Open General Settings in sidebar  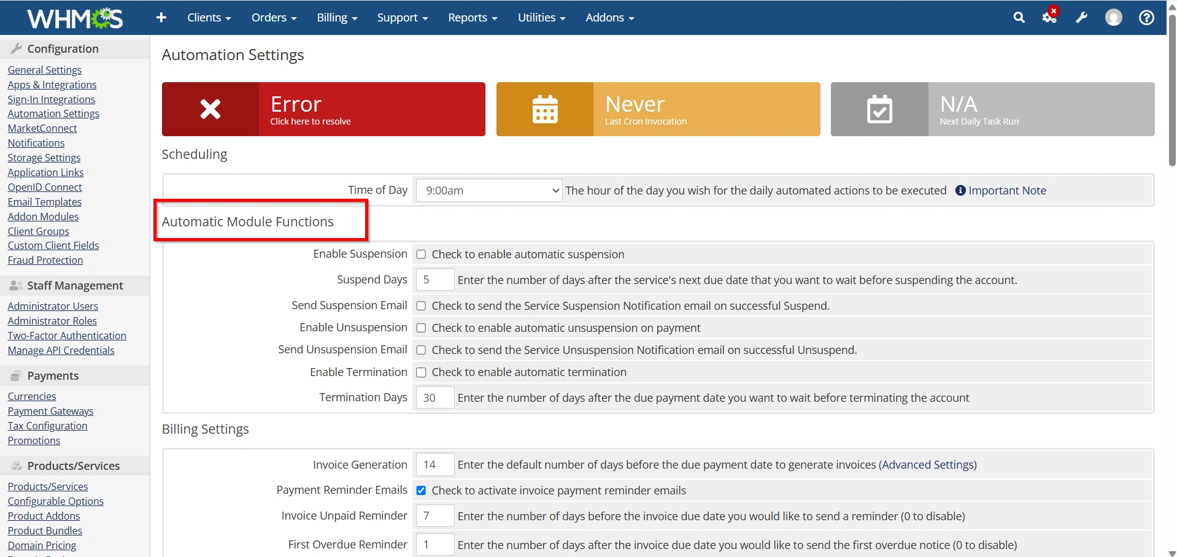(x=45, y=70)
